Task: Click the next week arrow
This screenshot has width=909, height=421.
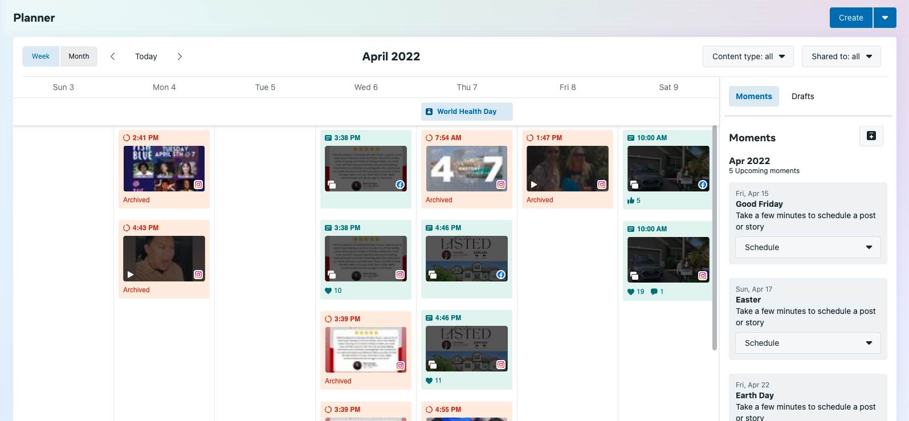Action: coord(180,56)
